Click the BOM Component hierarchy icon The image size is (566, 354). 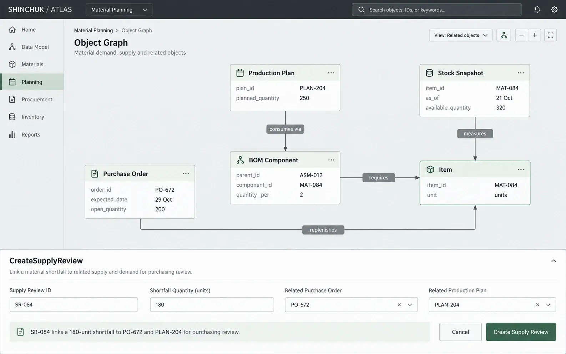tap(240, 160)
